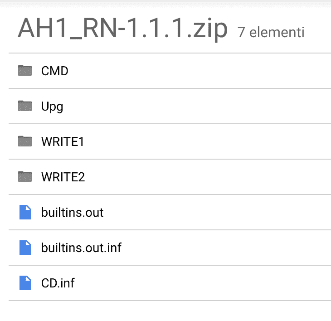Expand the WRITE2 folder name
Viewport: 331px width, 321px height.
[63, 177]
